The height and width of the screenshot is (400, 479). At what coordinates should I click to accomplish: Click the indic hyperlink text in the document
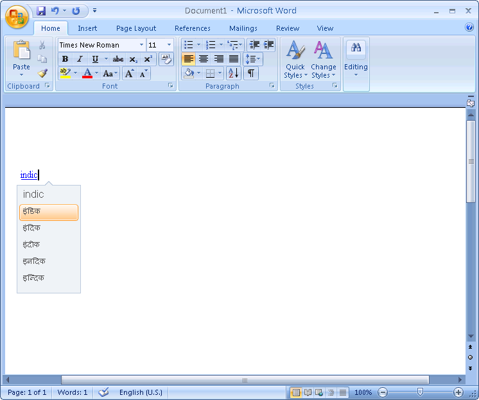pyautogui.click(x=29, y=175)
